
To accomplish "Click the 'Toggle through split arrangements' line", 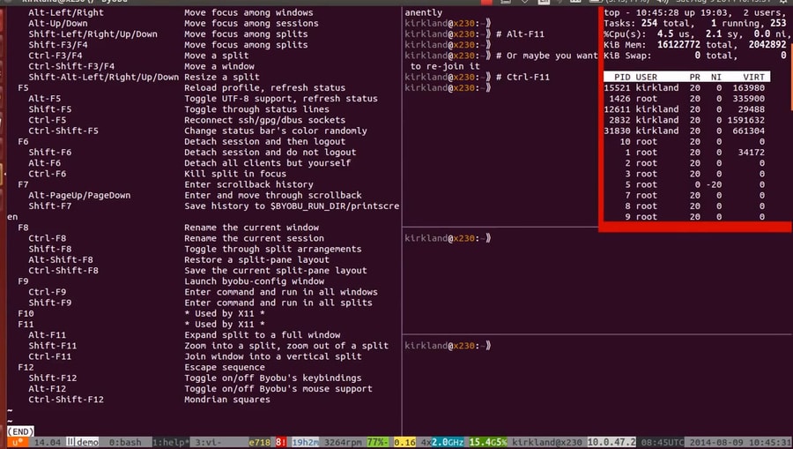I will tap(273, 249).
